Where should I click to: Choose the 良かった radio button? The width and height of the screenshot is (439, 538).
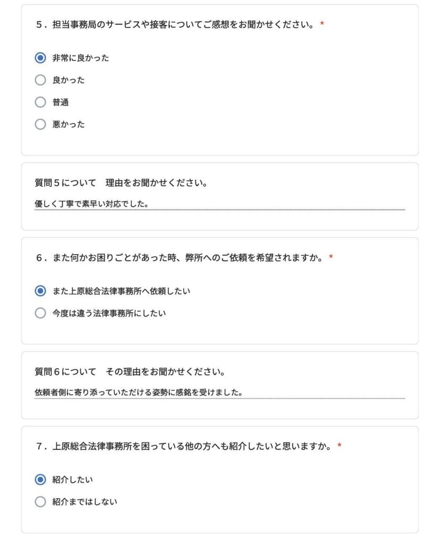coord(40,80)
